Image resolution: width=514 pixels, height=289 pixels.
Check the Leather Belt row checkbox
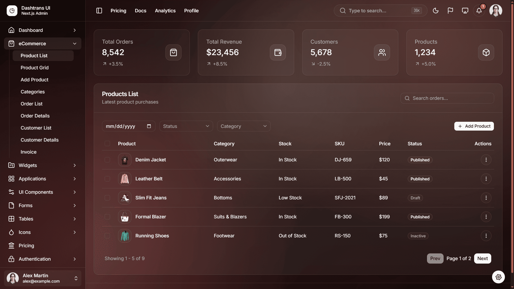(107, 179)
